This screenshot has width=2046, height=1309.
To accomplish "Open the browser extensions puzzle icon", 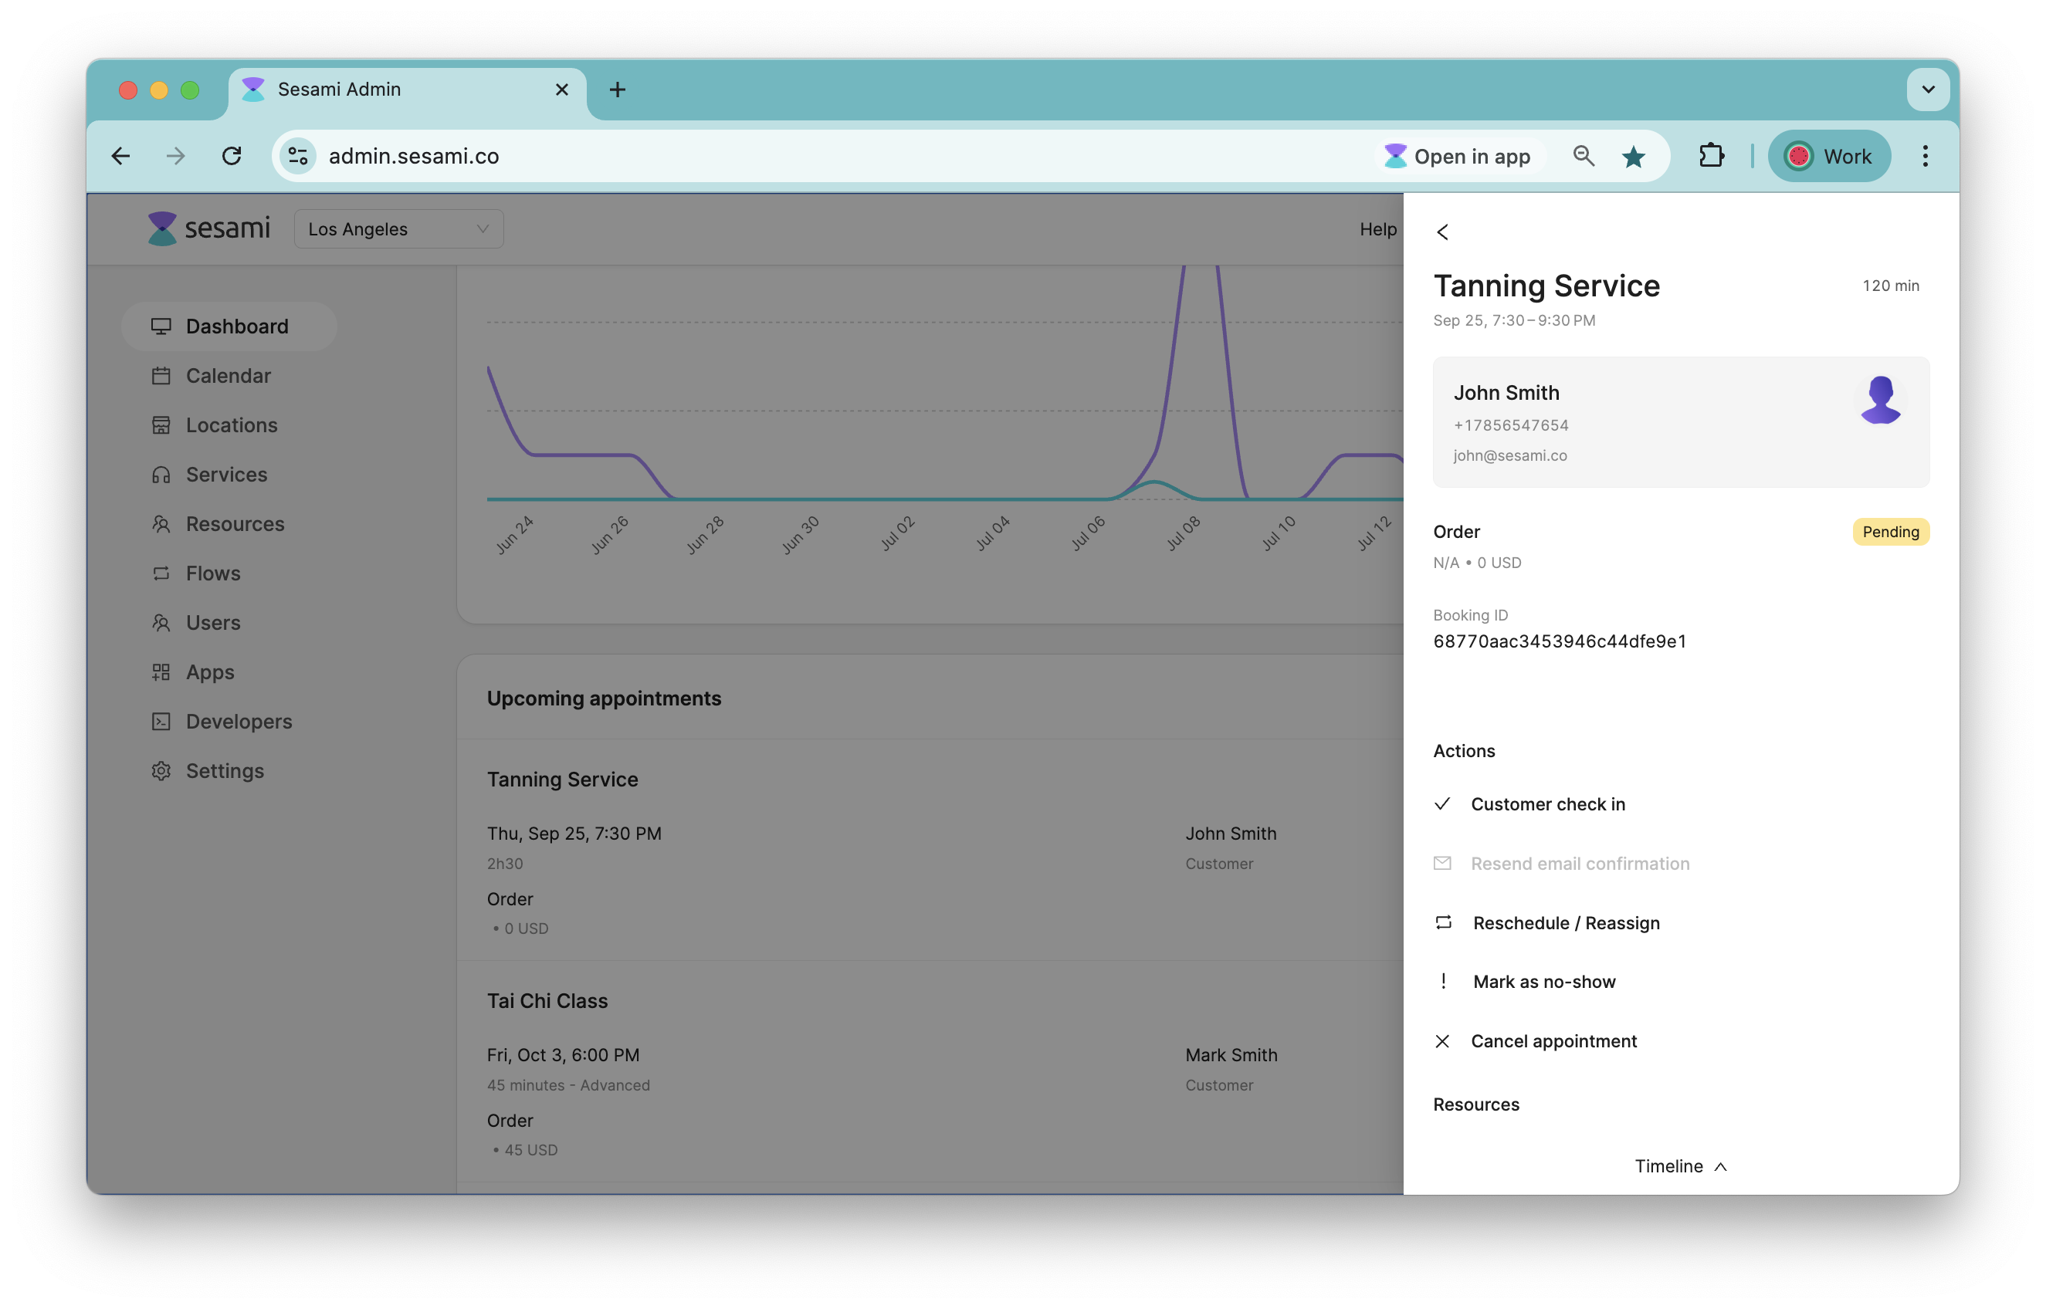I will click(x=1710, y=157).
